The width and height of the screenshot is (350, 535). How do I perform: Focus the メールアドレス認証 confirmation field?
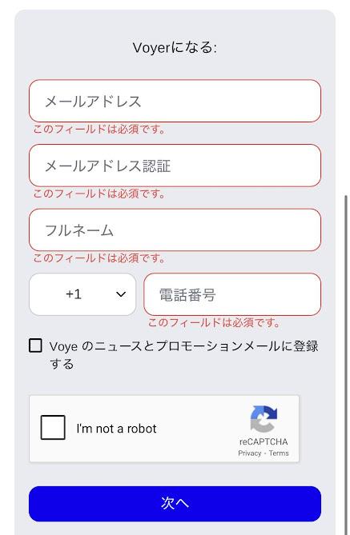(175, 166)
